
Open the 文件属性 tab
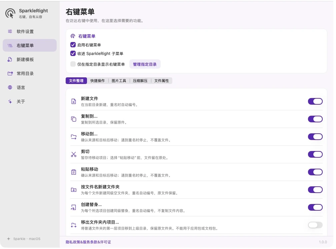coord(162,81)
